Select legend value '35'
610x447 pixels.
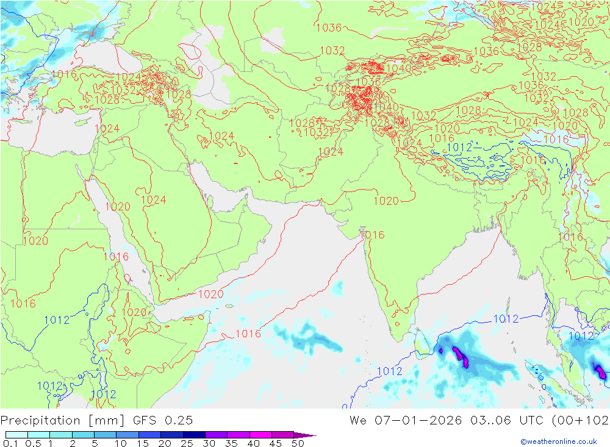231,443
